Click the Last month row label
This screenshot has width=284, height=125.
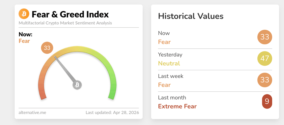click(x=172, y=98)
